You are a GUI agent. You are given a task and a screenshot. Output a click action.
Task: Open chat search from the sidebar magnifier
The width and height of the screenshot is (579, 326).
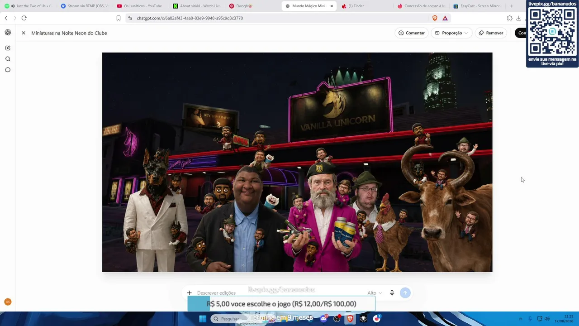pyautogui.click(x=8, y=59)
